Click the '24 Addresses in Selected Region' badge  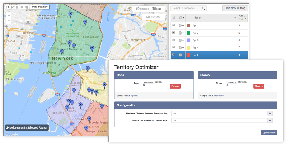coord(27,127)
